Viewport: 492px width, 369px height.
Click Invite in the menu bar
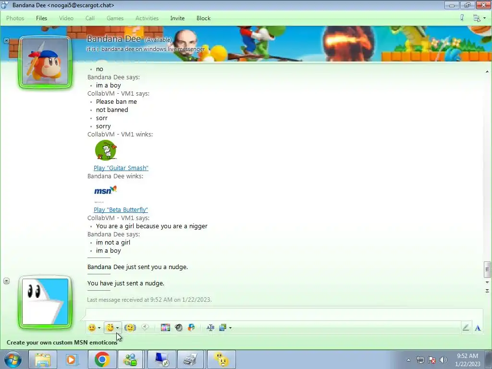click(x=177, y=18)
